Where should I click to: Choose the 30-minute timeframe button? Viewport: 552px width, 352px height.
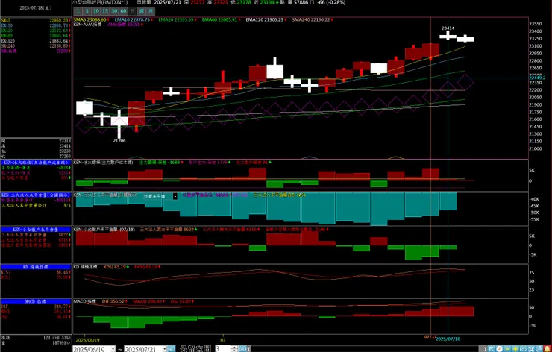tap(114, 11)
